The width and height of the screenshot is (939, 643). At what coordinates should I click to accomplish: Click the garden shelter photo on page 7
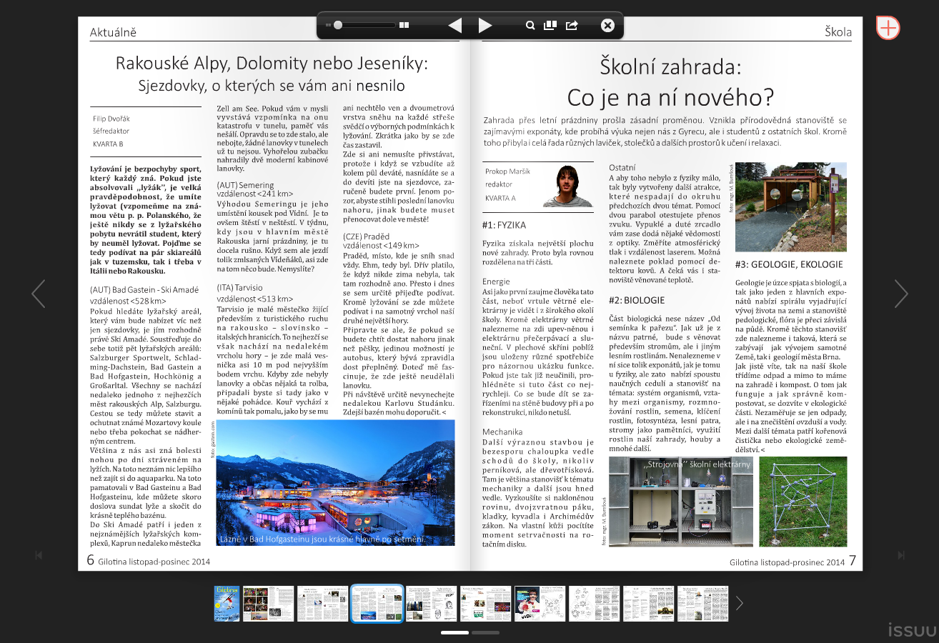tap(791, 207)
